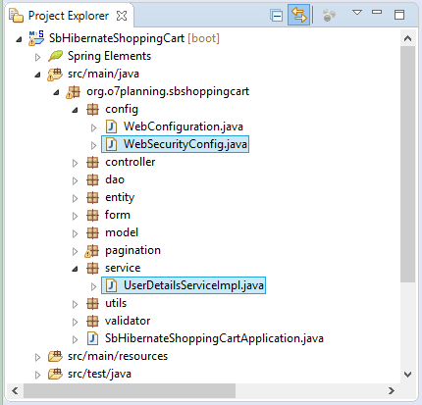Click the src/main/resources folder icon
This screenshot has height=405, width=422.
coord(55,356)
